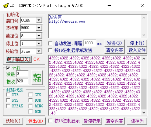The image size is (151, 127).
Task: Click the 间隔 1000 ms interval field
Action: click(90, 43)
